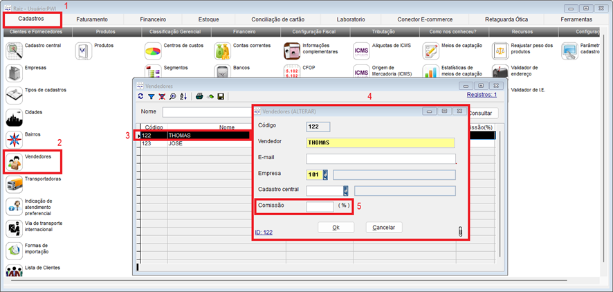Click the paperclip attachment icon
Screen dimensions: 613x292
pos(459,231)
